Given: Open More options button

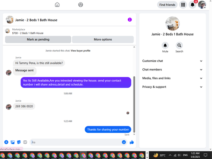Looking at the screenshot, I should coord(103,39).
